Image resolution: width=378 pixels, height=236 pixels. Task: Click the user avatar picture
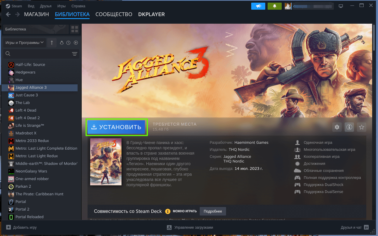coord(288,6)
